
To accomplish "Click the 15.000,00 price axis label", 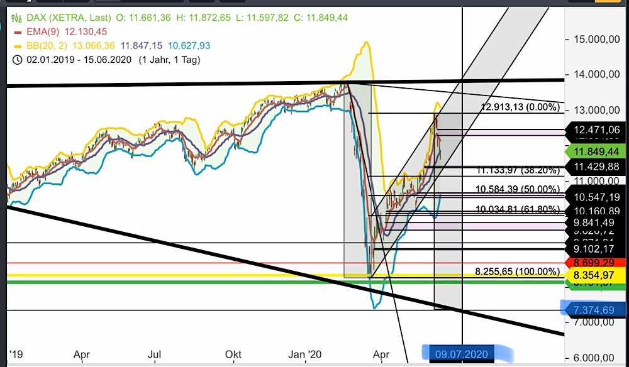I will pos(596,38).
